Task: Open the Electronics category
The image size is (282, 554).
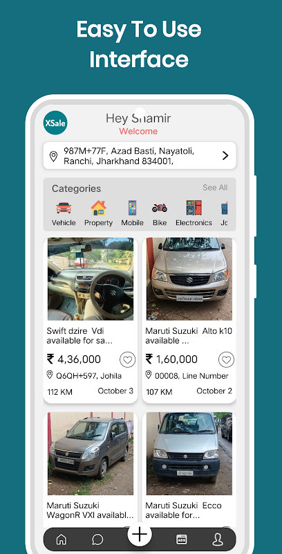Action: point(194,213)
